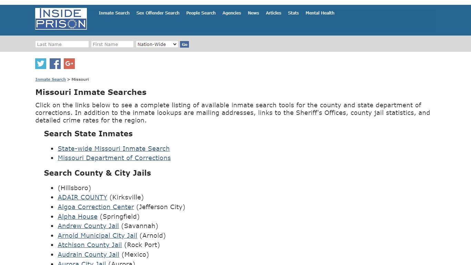Viewport: 471px width, 265px height.
Task: Open the Stats section
Action: coord(293,13)
